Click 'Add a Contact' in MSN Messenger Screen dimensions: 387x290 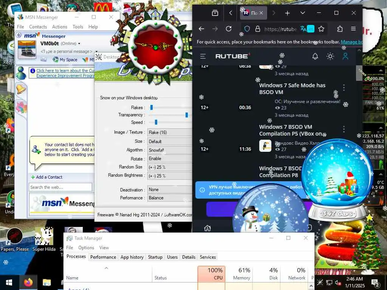[46, 177]
